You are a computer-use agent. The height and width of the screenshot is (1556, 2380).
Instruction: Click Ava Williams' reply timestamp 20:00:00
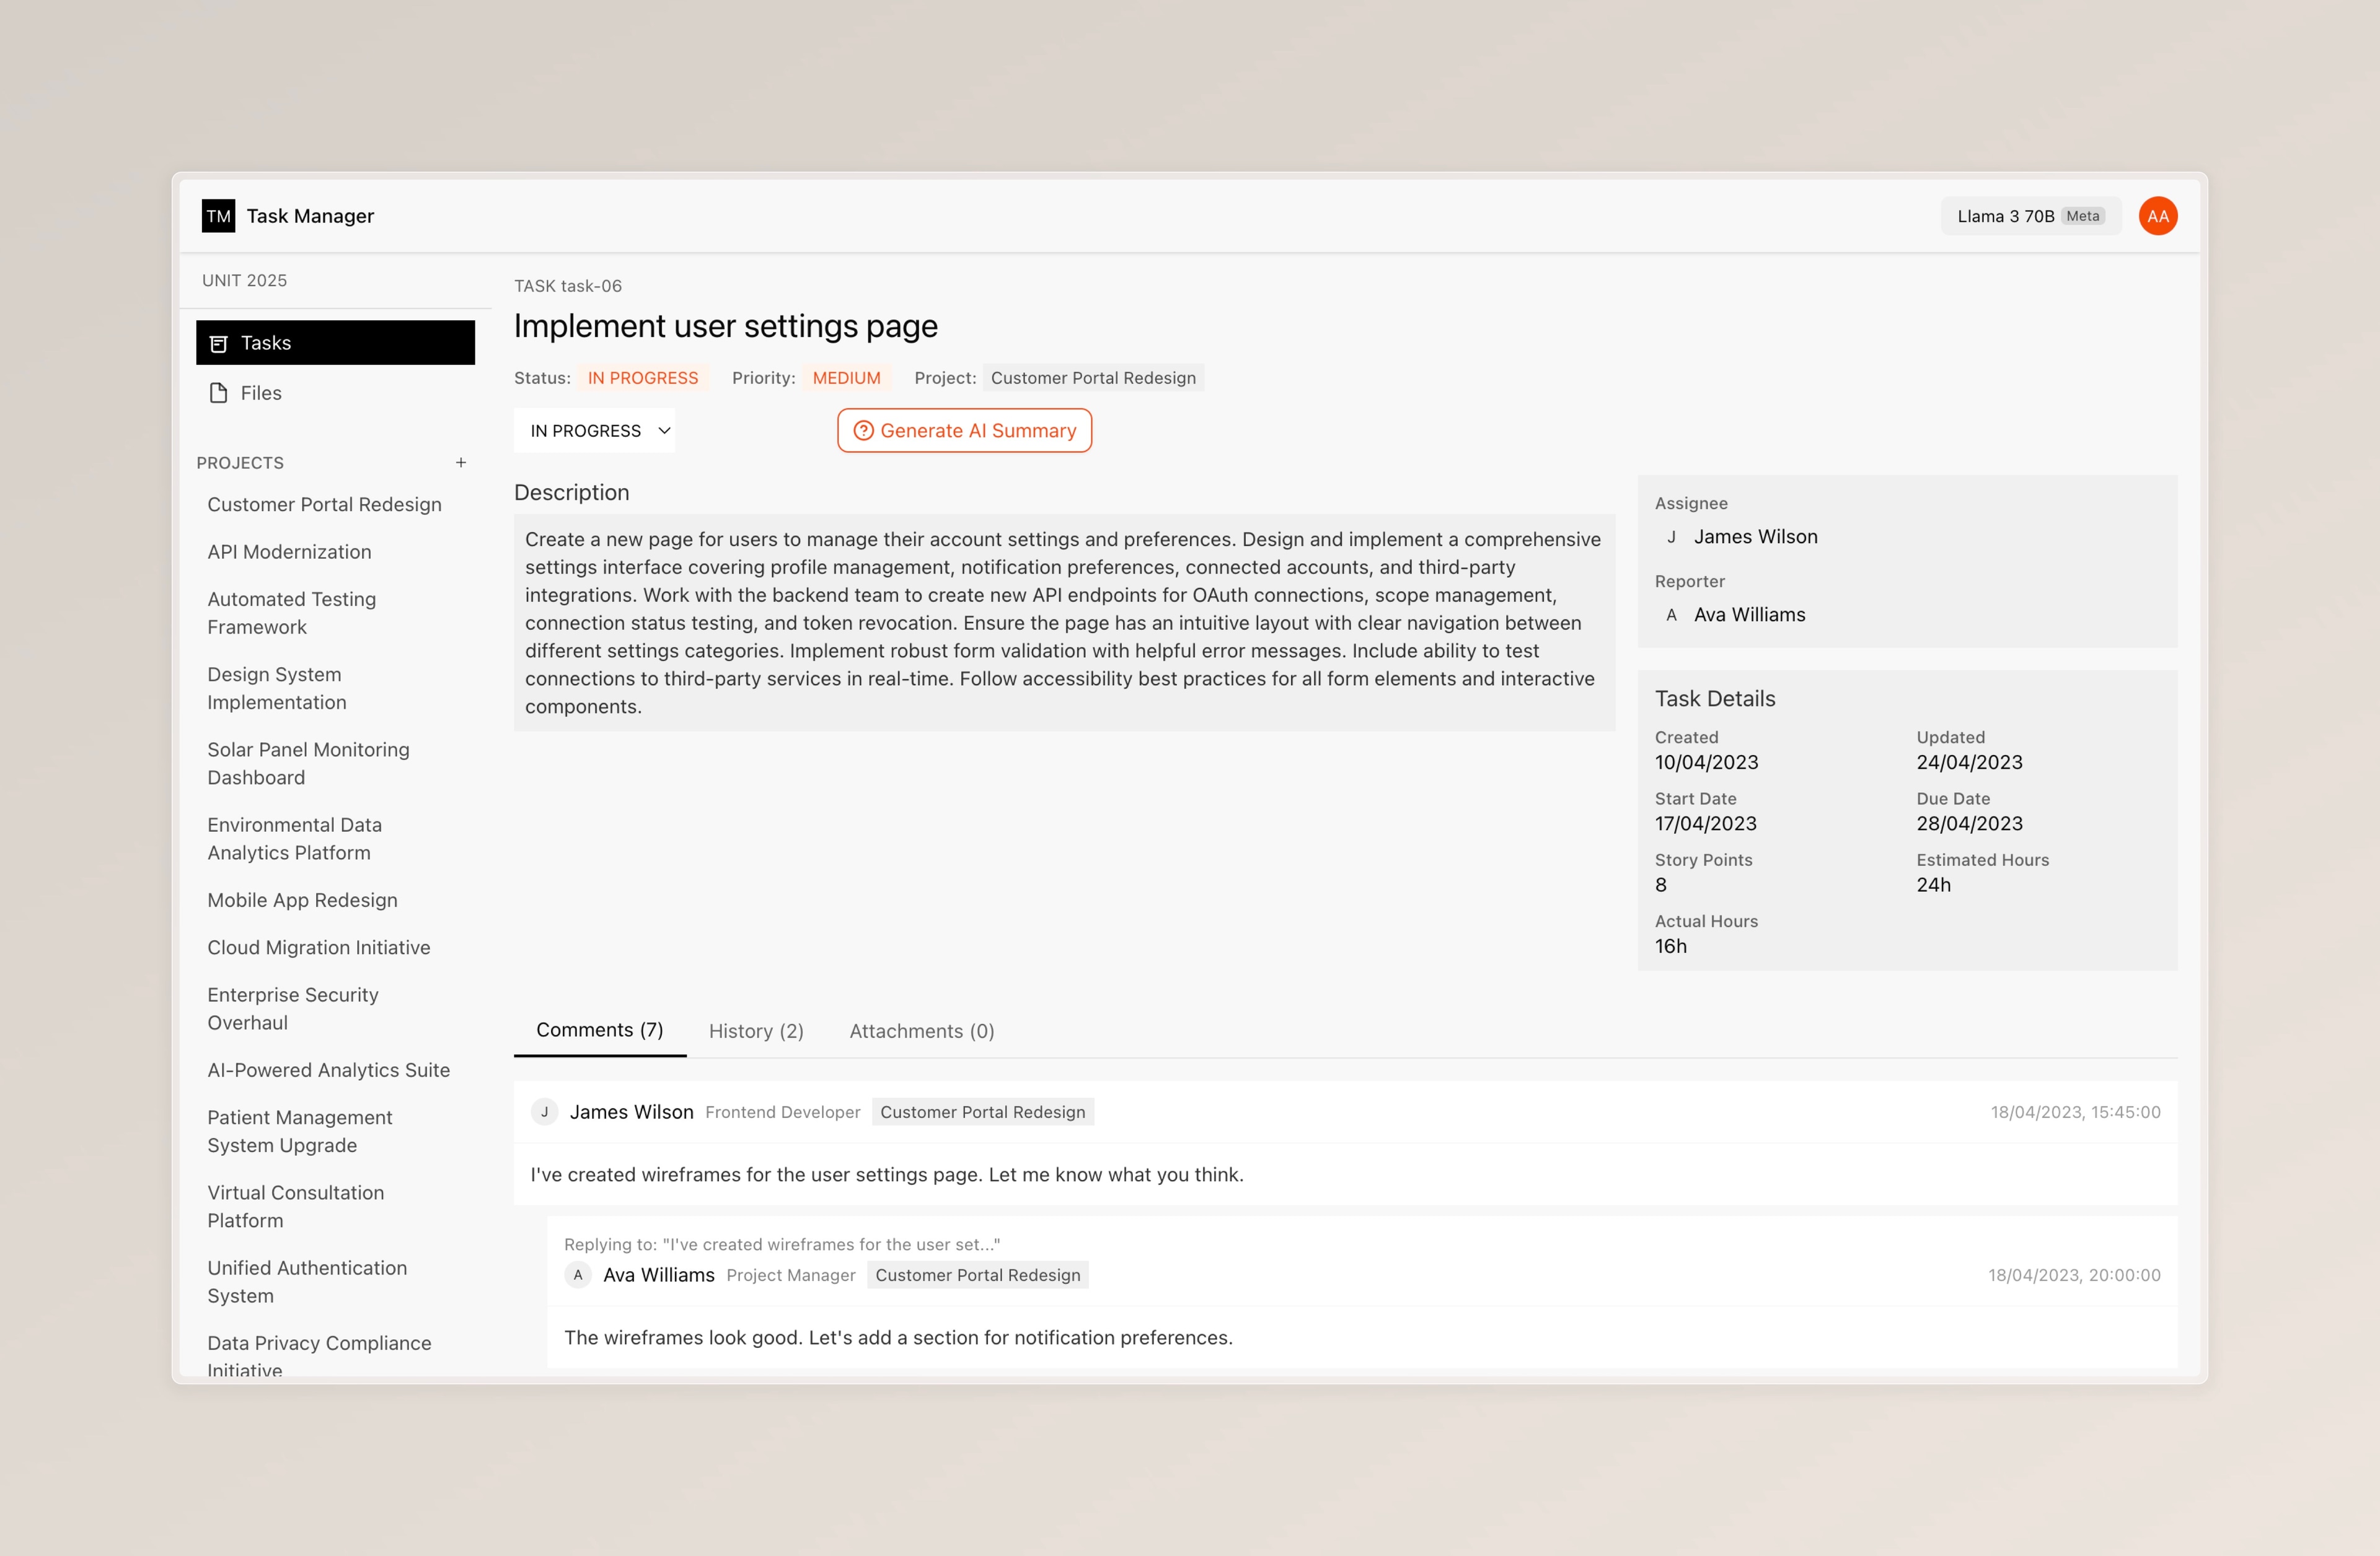coord(2074,1275)
